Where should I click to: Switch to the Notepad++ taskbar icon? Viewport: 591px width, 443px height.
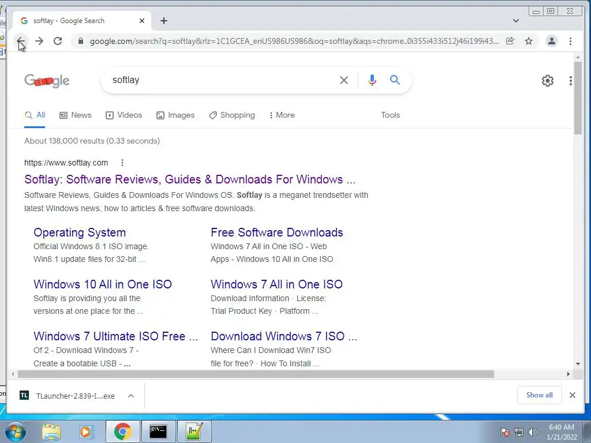194,431
